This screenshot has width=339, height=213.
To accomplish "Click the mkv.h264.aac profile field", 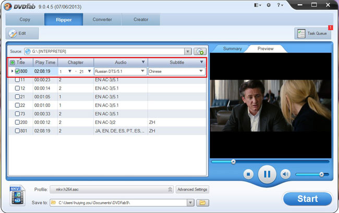I will (x=112, y=190).
